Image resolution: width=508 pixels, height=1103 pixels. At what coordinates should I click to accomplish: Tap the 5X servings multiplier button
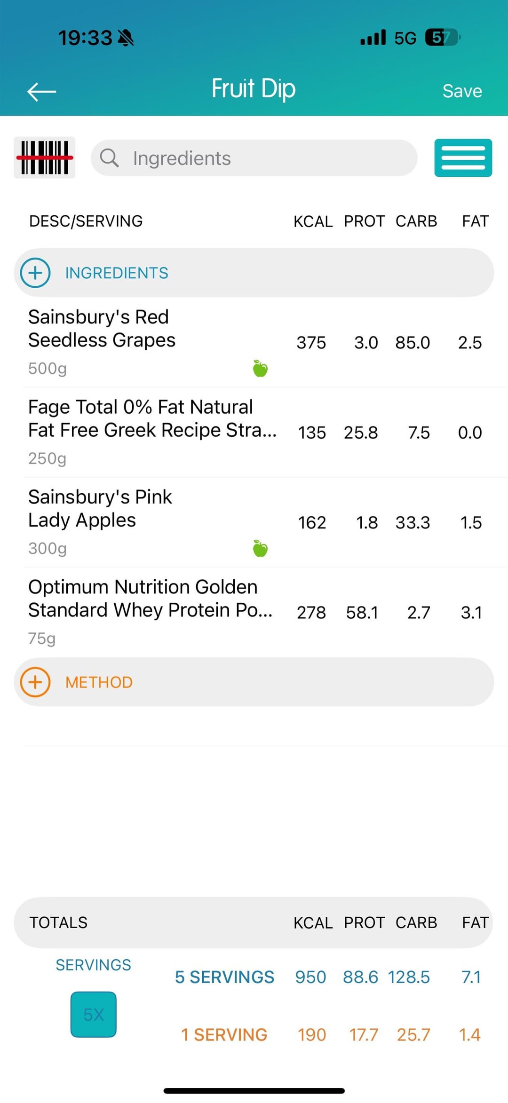click(x=93, y=1014)
